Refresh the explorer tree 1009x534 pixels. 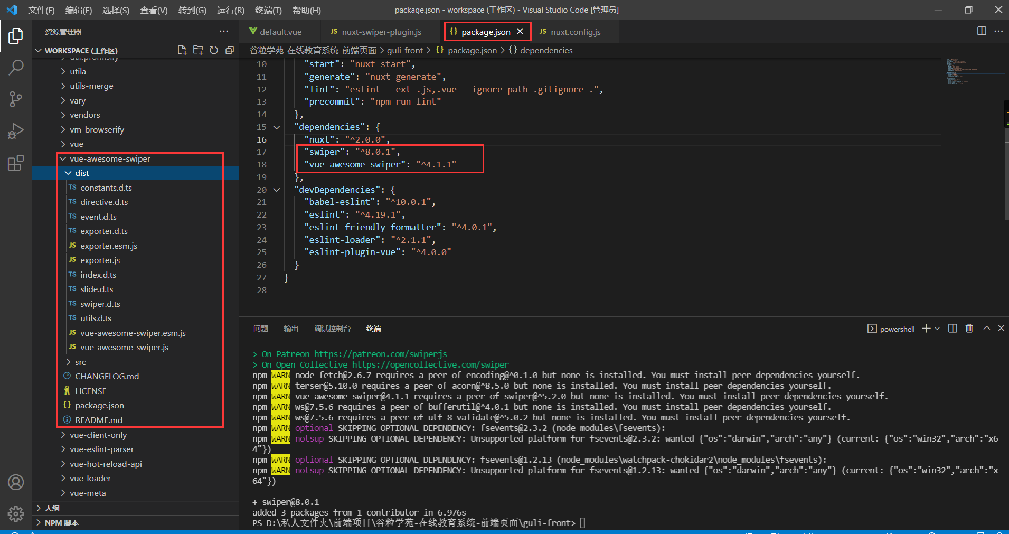tap(214, 50)
